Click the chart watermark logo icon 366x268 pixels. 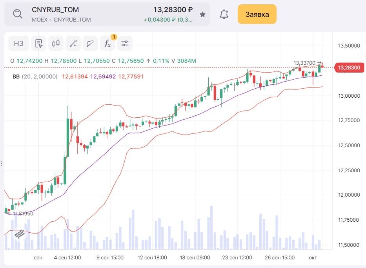(20, 235)
